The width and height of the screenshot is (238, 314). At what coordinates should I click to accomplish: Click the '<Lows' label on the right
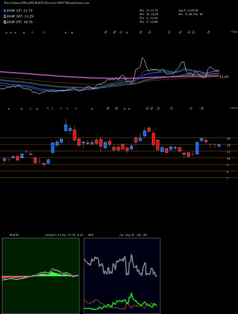click(x=234, y=108)
